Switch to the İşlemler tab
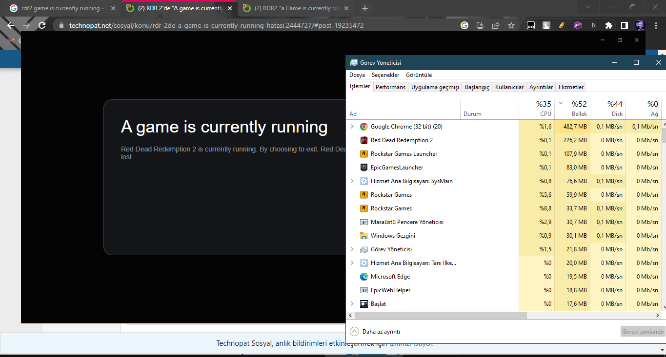The height and width of the screenshot is (357, 666). 360,87
